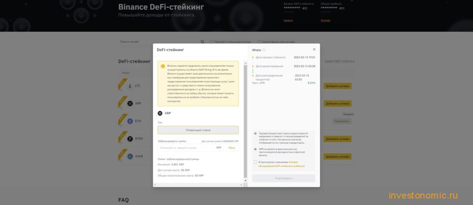Click info icon beside the APR disclaimer note
Screen dimensions: 473x205
(x=255, y=149)
